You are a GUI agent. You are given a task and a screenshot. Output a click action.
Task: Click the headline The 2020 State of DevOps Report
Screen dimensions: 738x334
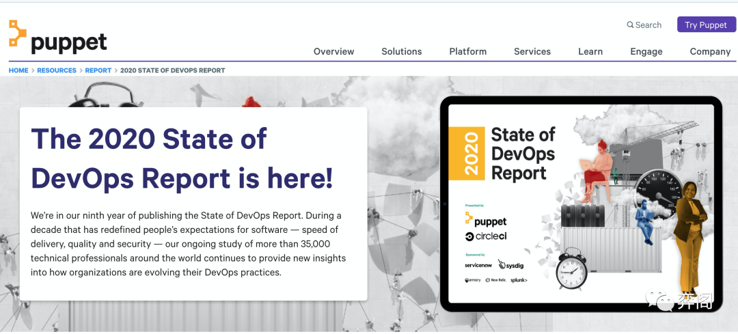point(182,158)
